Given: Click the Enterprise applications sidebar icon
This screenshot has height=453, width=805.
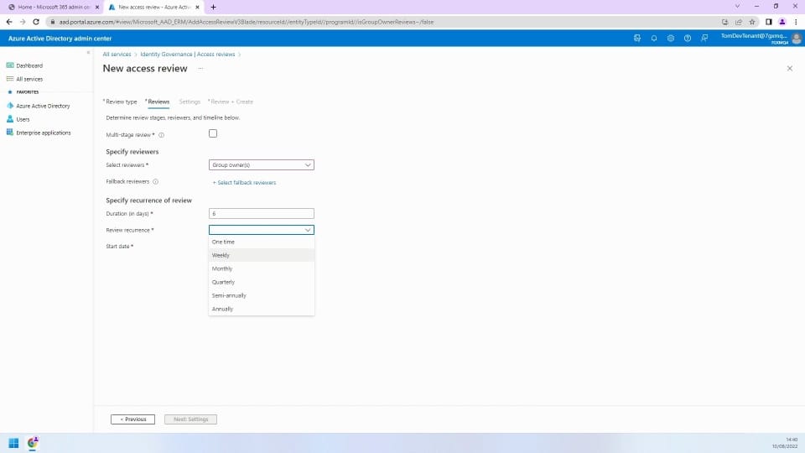Looking at the screenshot, I should (10, 132).
